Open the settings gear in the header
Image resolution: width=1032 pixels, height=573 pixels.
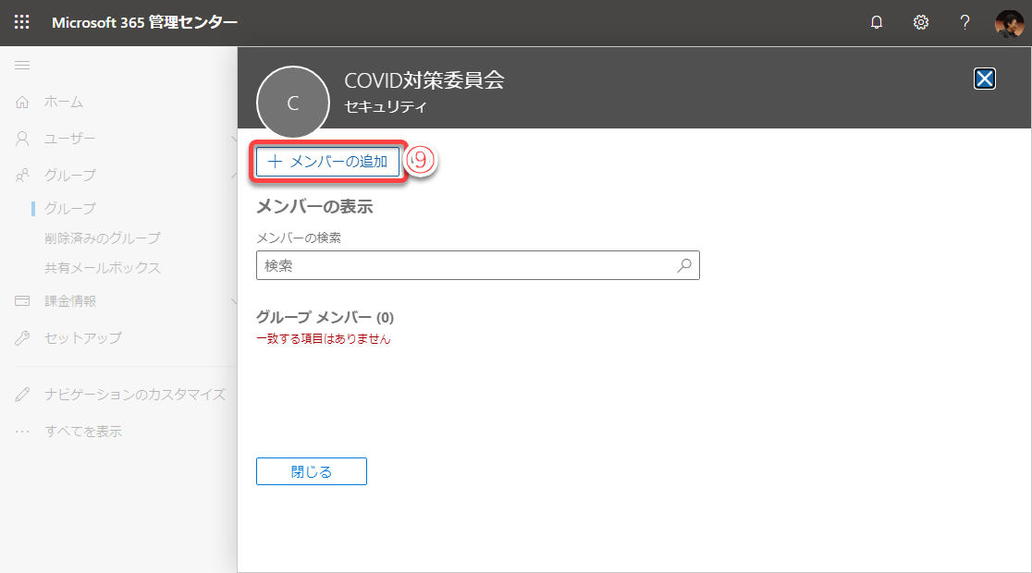click(920, 22)
